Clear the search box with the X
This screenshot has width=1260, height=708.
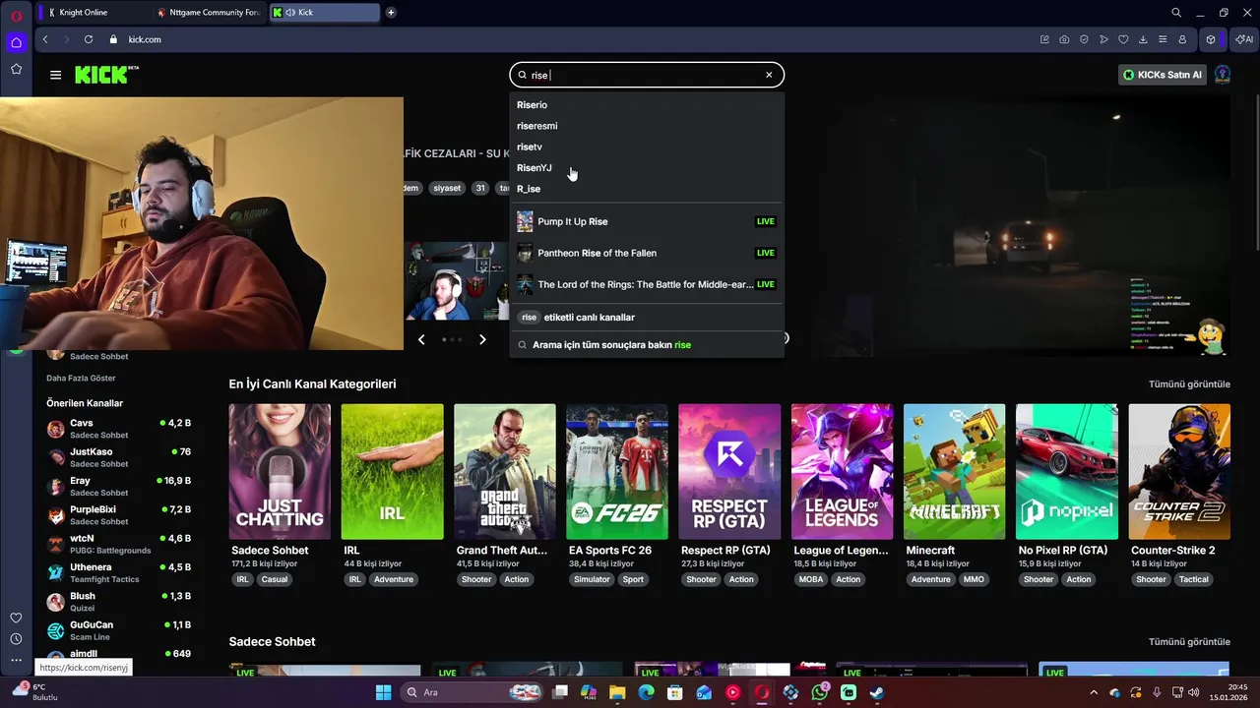click(x=769, y=75)
